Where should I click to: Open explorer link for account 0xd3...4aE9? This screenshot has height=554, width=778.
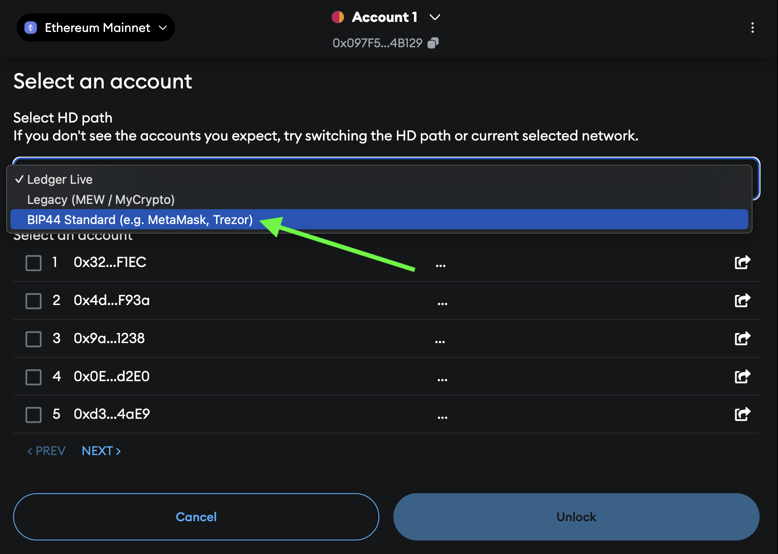[742, 414]
